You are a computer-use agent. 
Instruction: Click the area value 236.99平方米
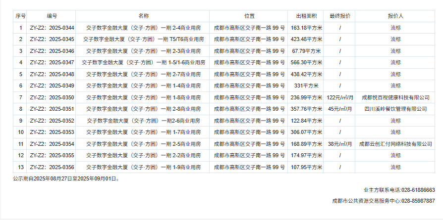pyautogui.click(x=306, y=97)
